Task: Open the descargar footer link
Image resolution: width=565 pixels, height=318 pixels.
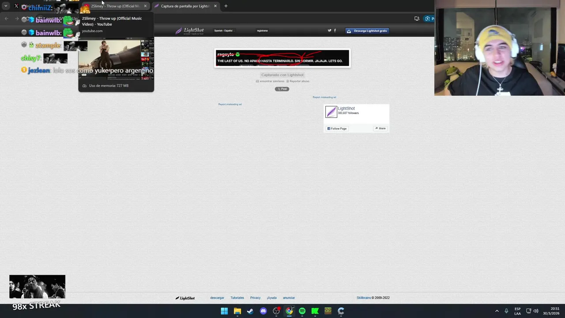Action: [x=217, y=298]
